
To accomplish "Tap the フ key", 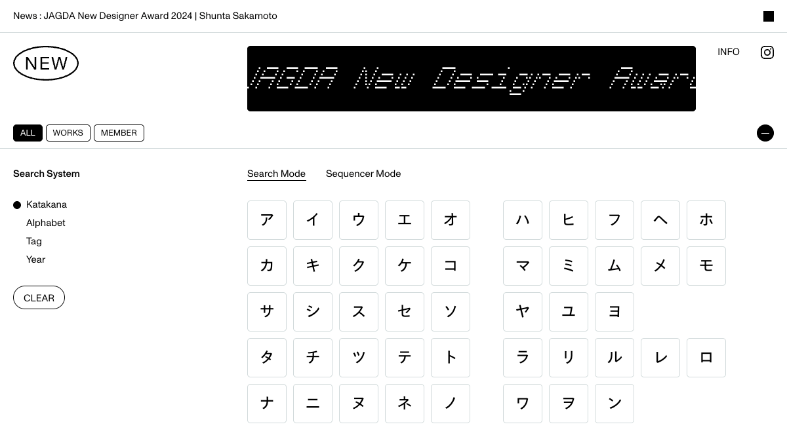I will (615, 220).
